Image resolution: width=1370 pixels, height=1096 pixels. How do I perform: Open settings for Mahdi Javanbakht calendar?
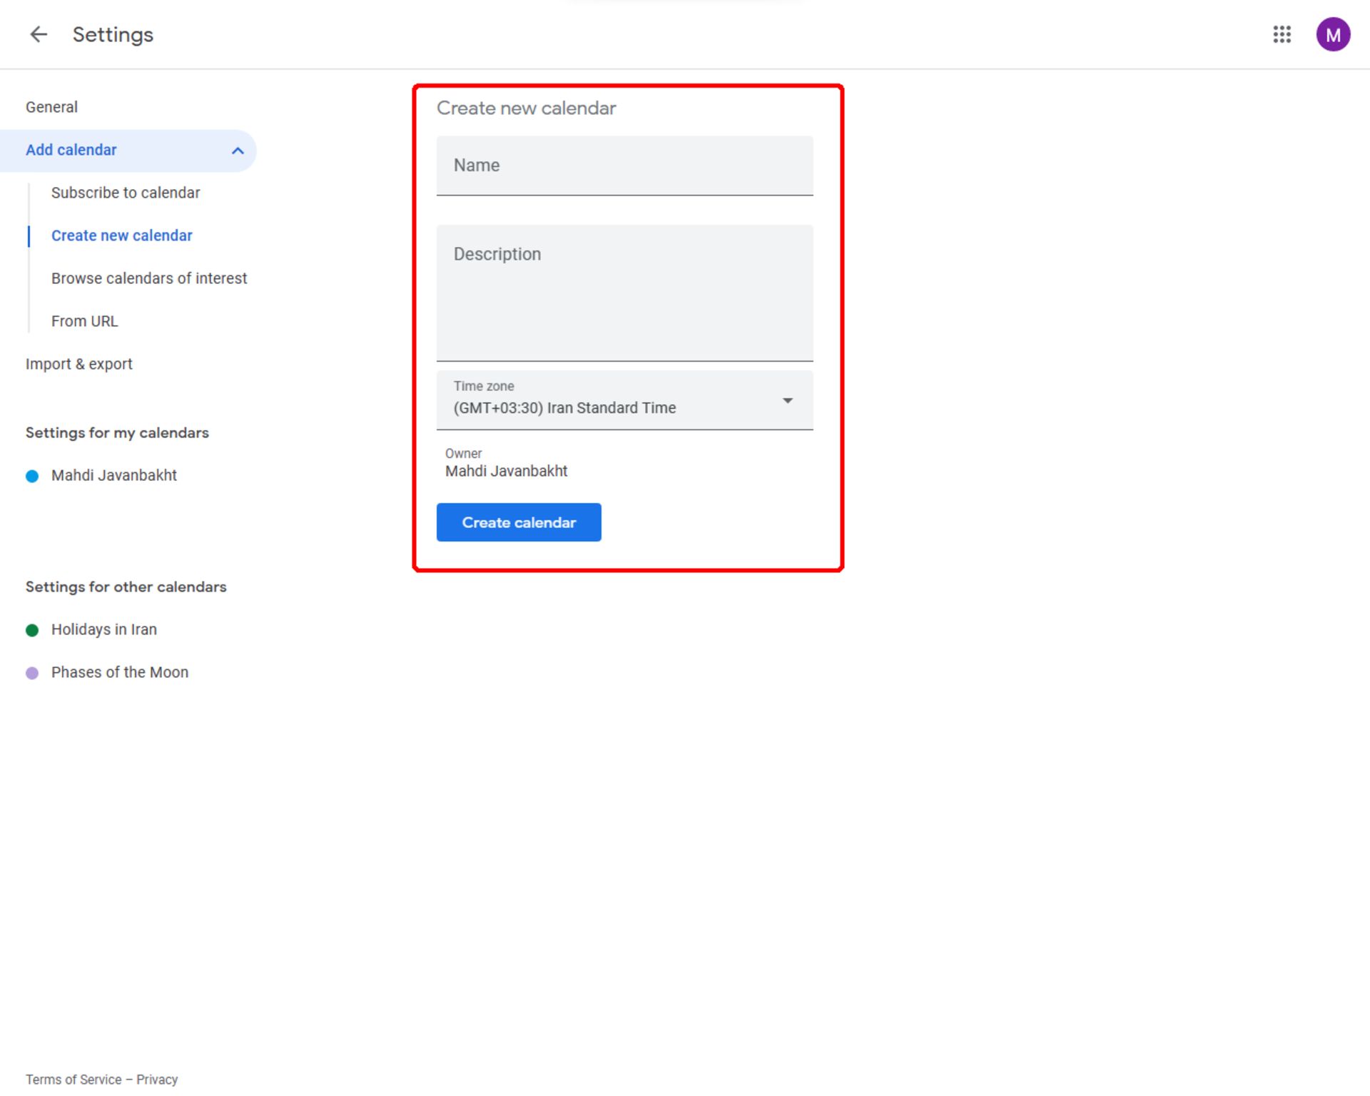click(113, 475)
